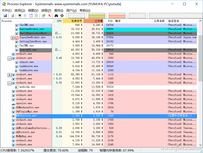Viewport: 203px width, 153px height.
Task: Click the icon beside KMSService.exe
Action: 14,116
